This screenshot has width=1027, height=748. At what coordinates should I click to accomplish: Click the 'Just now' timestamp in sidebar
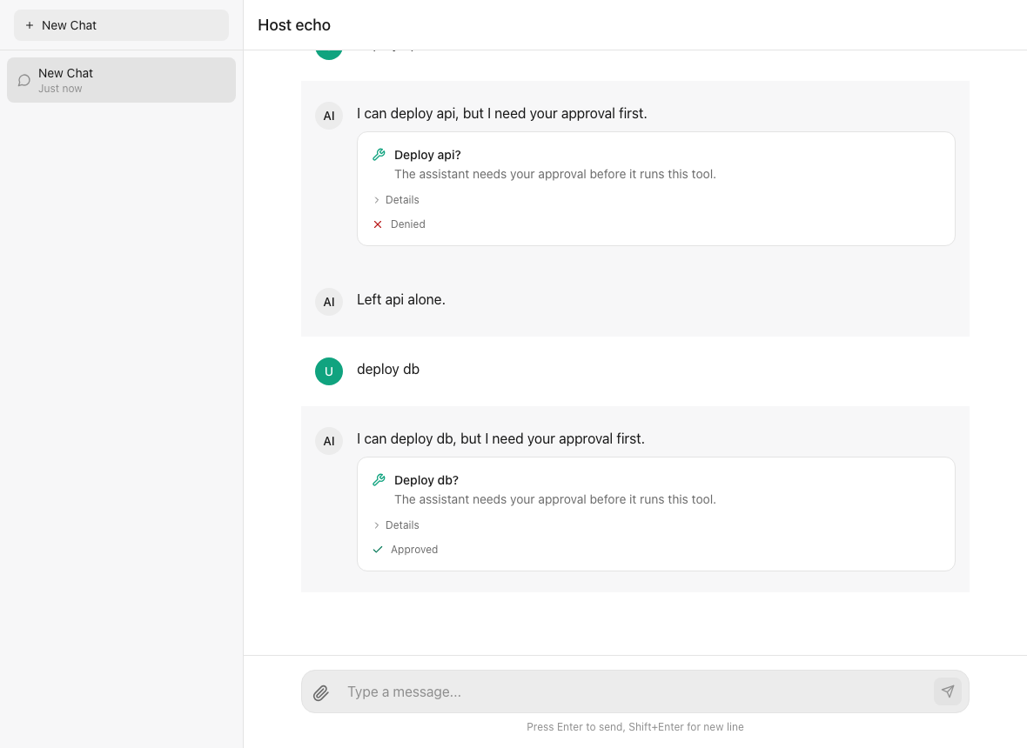pos(60,89)
